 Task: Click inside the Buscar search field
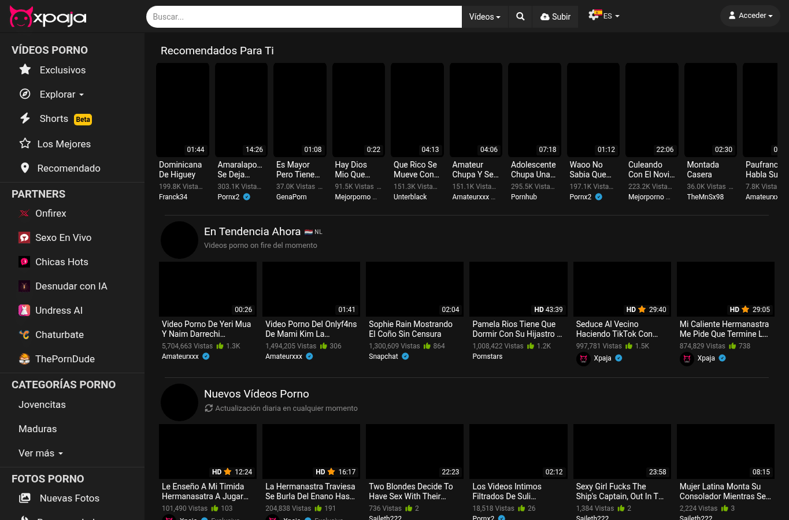pyautogui.click(x=304, y=17)
